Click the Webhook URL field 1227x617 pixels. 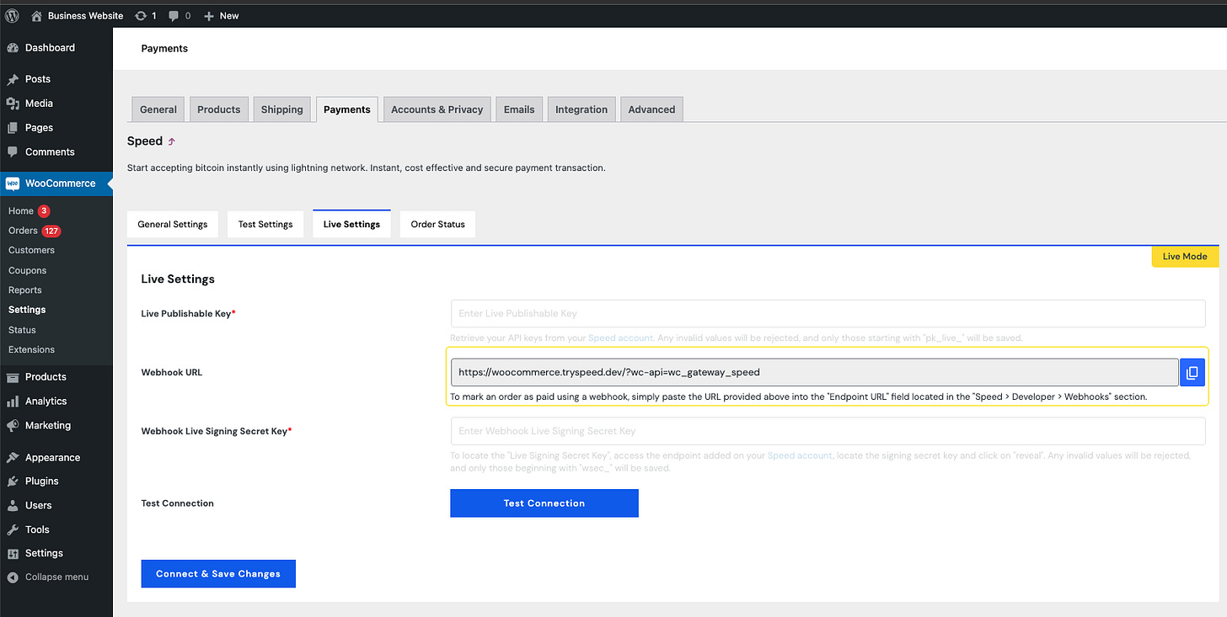coord(814,372)
